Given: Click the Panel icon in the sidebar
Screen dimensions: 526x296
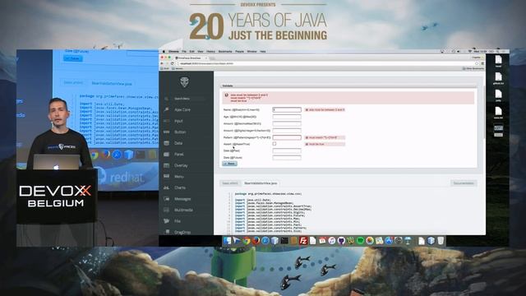Looking at the screenshot, I should click(x=166, y=154).
